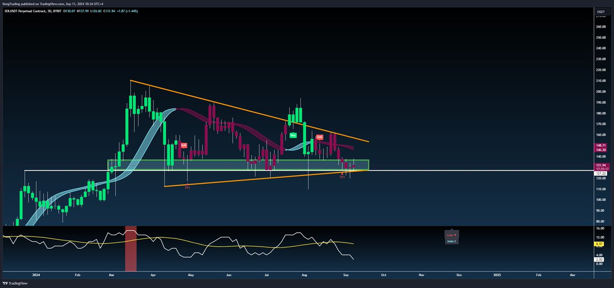Click the yellow 8.97 indicator value tag
614x288 pixels.
[600, 245]
